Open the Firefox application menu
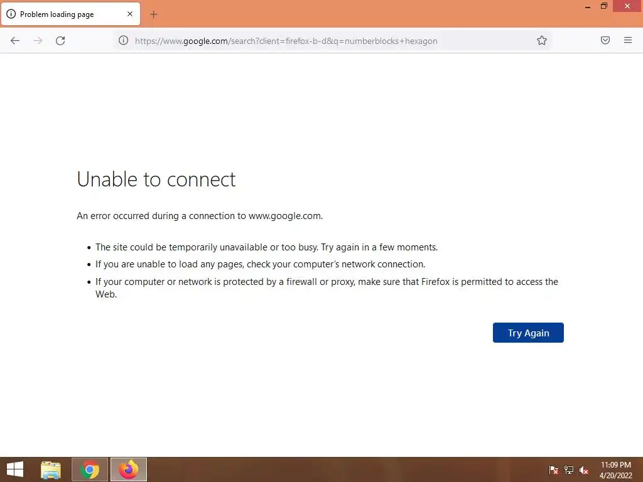 click(628, 40)
